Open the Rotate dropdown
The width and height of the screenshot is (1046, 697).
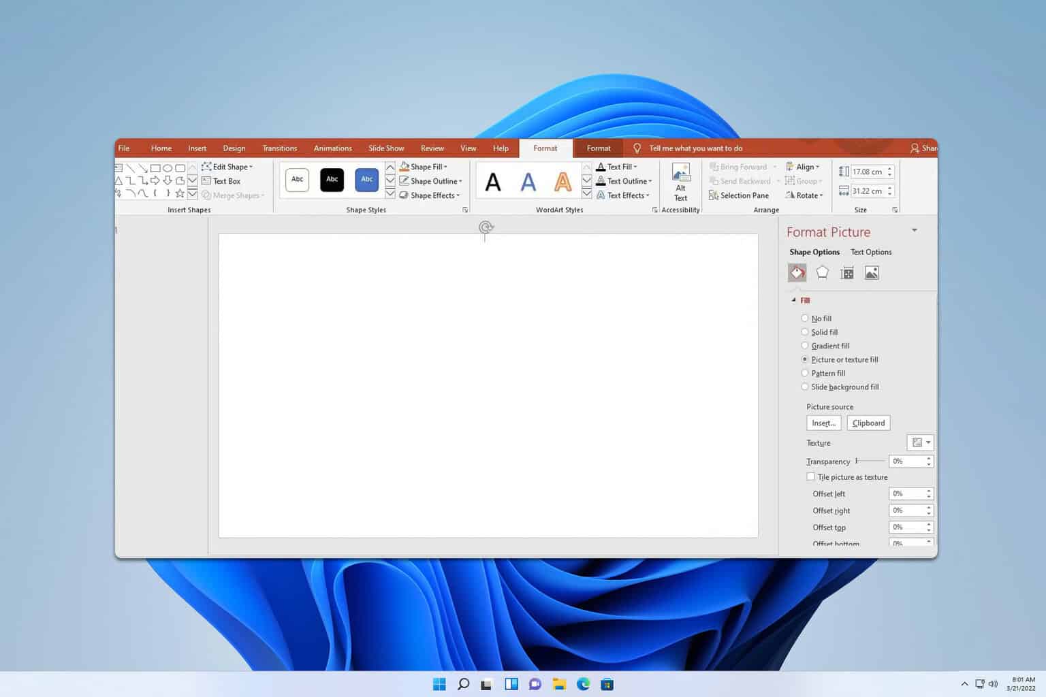[x=804, y=195]
